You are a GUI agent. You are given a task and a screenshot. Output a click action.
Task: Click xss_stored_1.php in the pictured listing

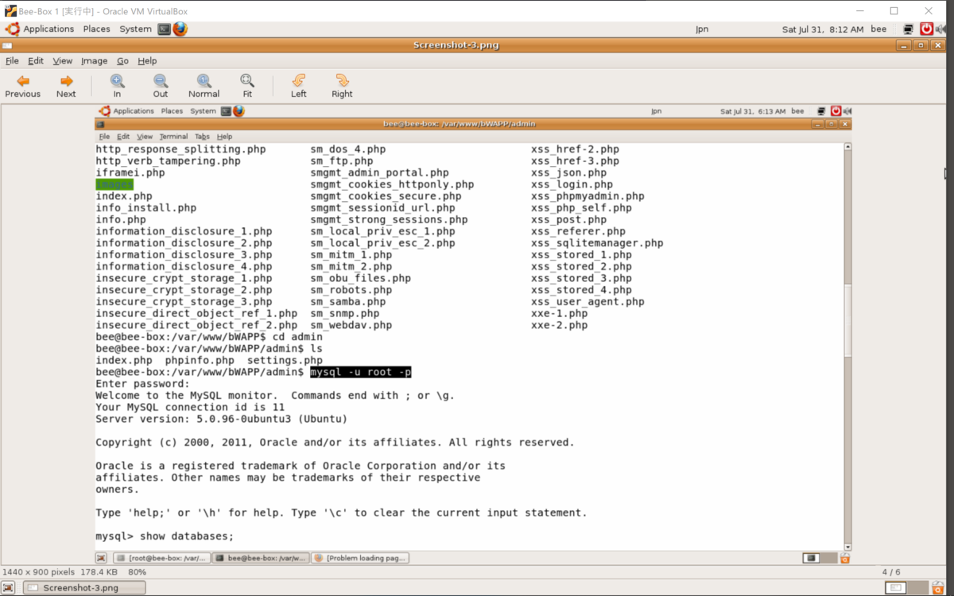[581, 255]
